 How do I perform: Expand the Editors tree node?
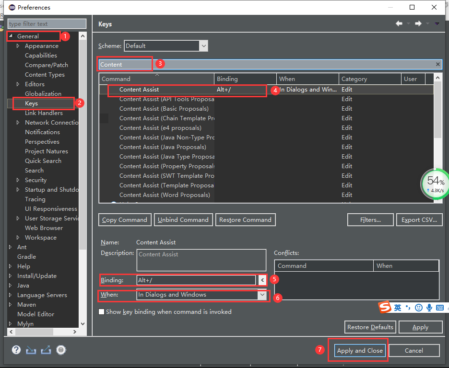click(x=18, y=84)
